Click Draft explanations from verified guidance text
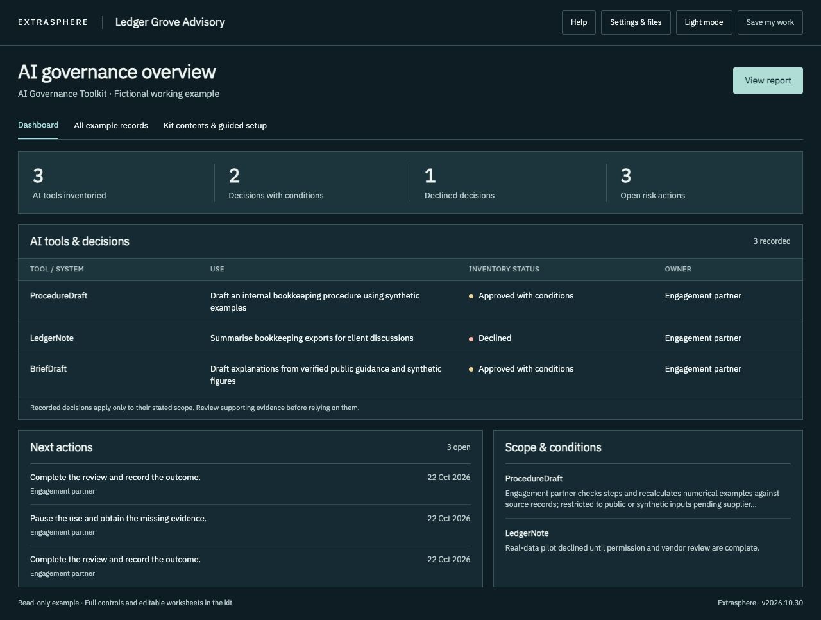The width and height of the screenshot is (821, 620). (326, 375)
